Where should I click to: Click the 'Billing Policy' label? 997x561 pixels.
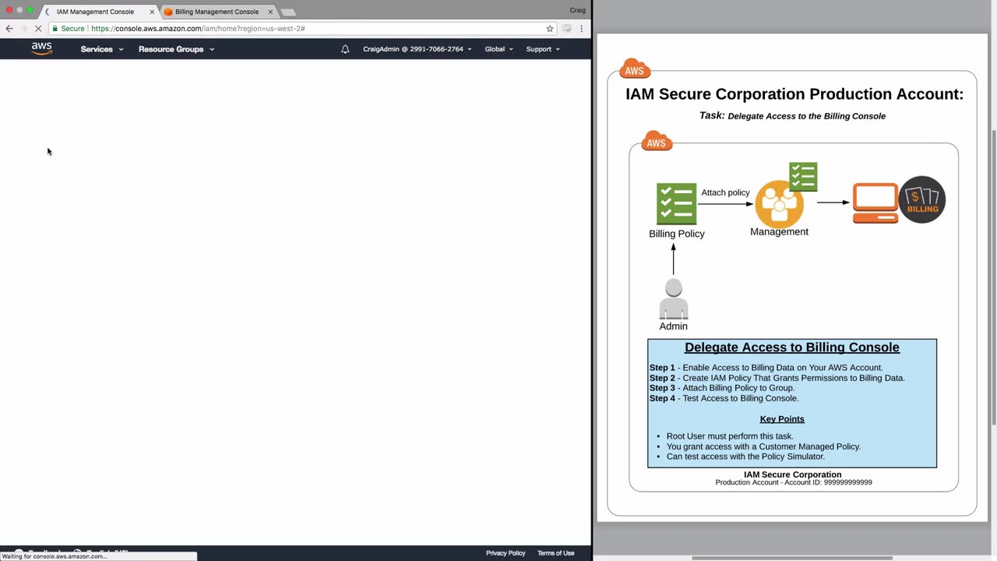[677, 234]
